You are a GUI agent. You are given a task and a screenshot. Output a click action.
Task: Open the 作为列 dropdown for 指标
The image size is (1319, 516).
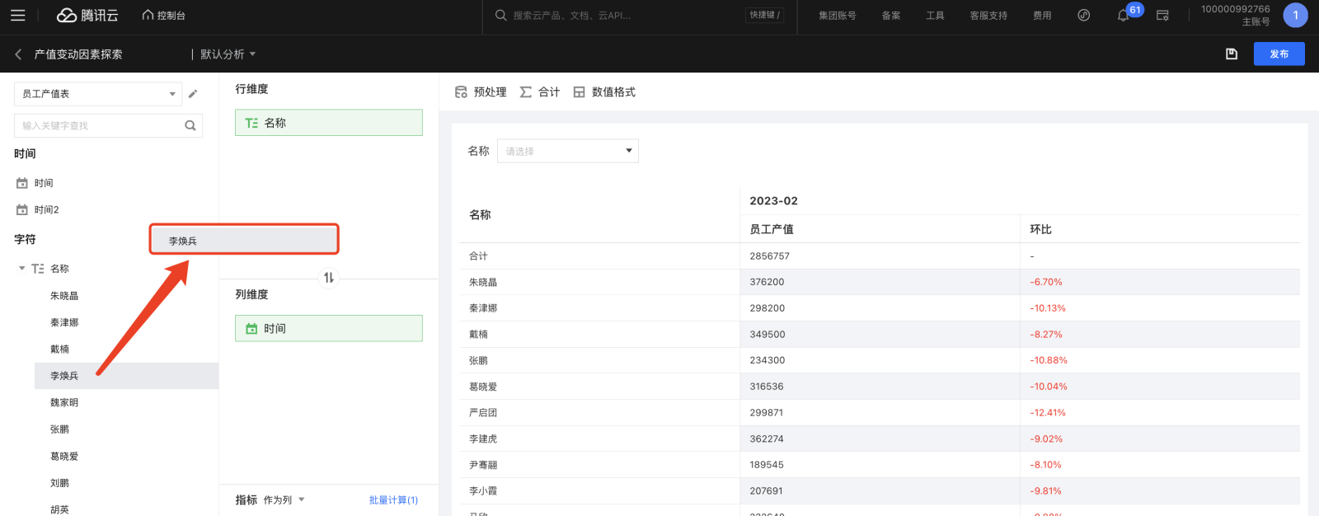[x=284, y=500]
